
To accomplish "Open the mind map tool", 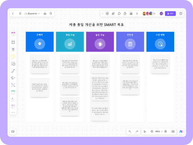I will (13, 85).
